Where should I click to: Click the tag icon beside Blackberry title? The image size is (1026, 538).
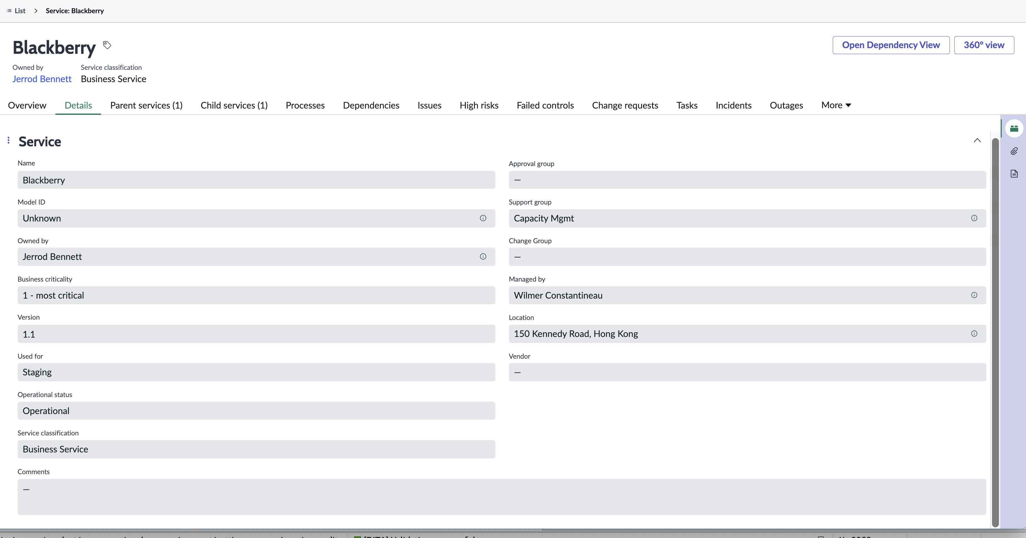click(x=107, y=45)
